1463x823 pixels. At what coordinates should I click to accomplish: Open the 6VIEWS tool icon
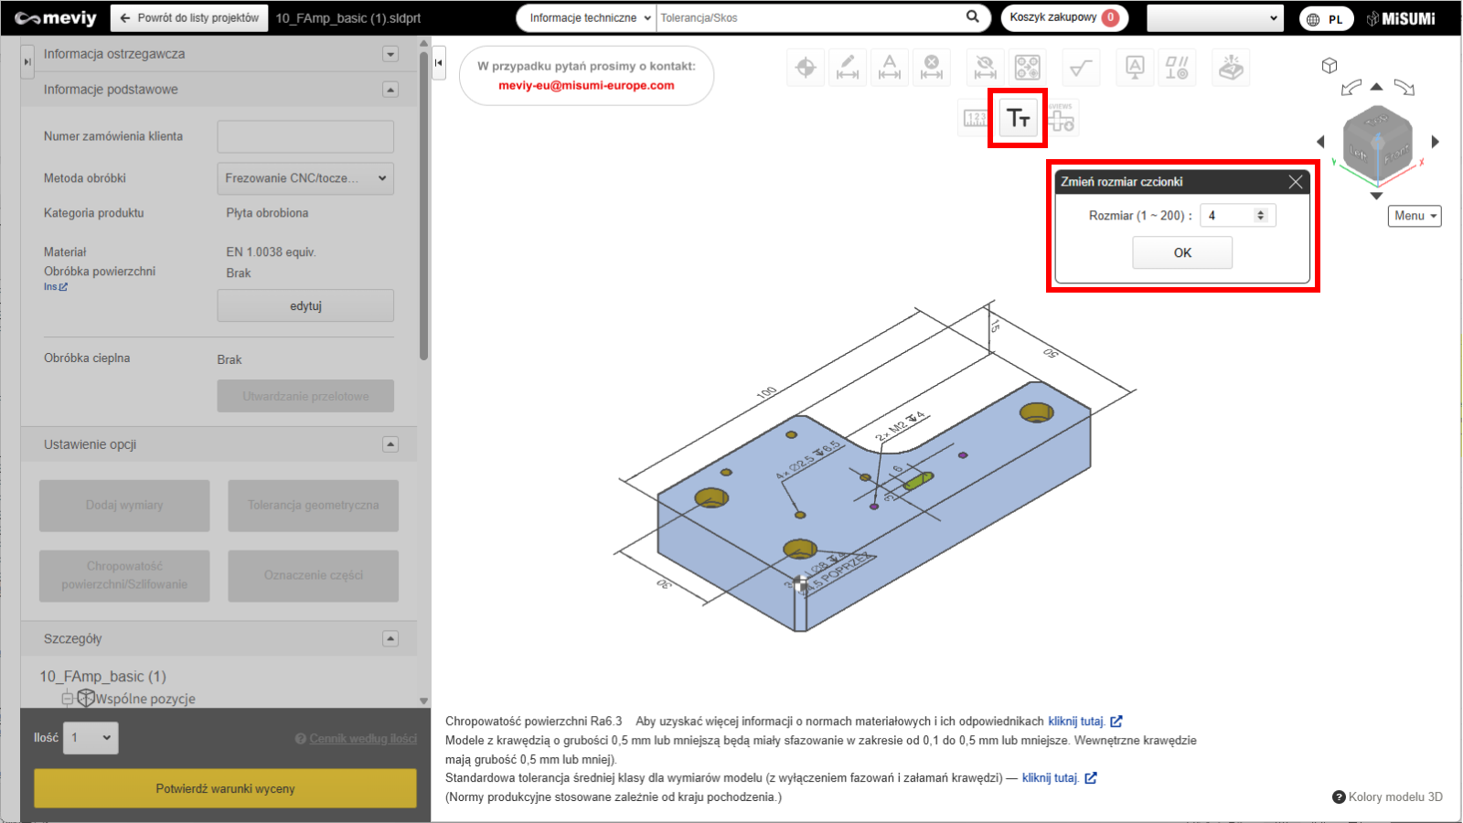pos(1061,118)
